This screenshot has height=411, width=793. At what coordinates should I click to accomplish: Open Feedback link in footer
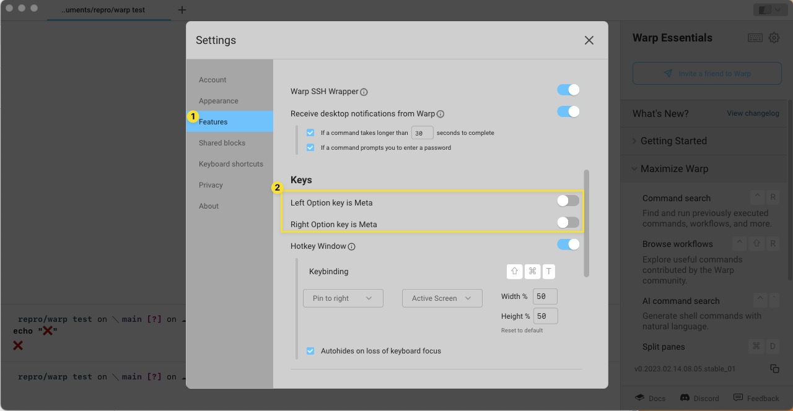pos(756,398)
